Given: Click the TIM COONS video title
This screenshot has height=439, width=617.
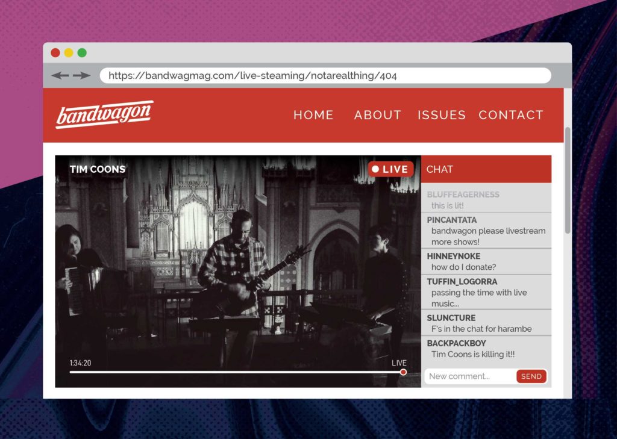Looking at the screenshot, I should 98,170.
